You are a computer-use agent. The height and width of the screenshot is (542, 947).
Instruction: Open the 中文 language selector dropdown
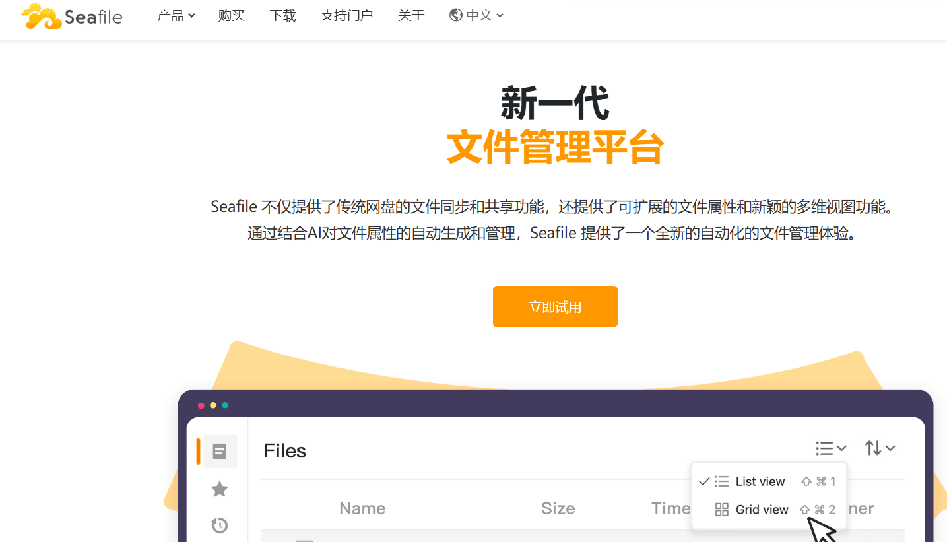click(x=476, y=15)
